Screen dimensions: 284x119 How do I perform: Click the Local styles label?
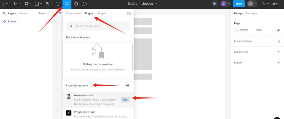pyautogui.click(x=241, y=52)
